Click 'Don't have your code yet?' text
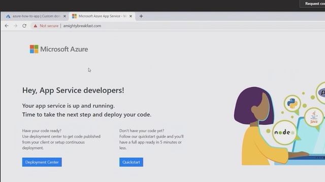This screenshot has height=182, width=325. click(x=142, y=130)
